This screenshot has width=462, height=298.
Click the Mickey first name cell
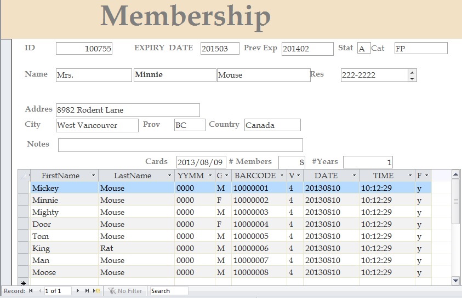coord(64,188)
